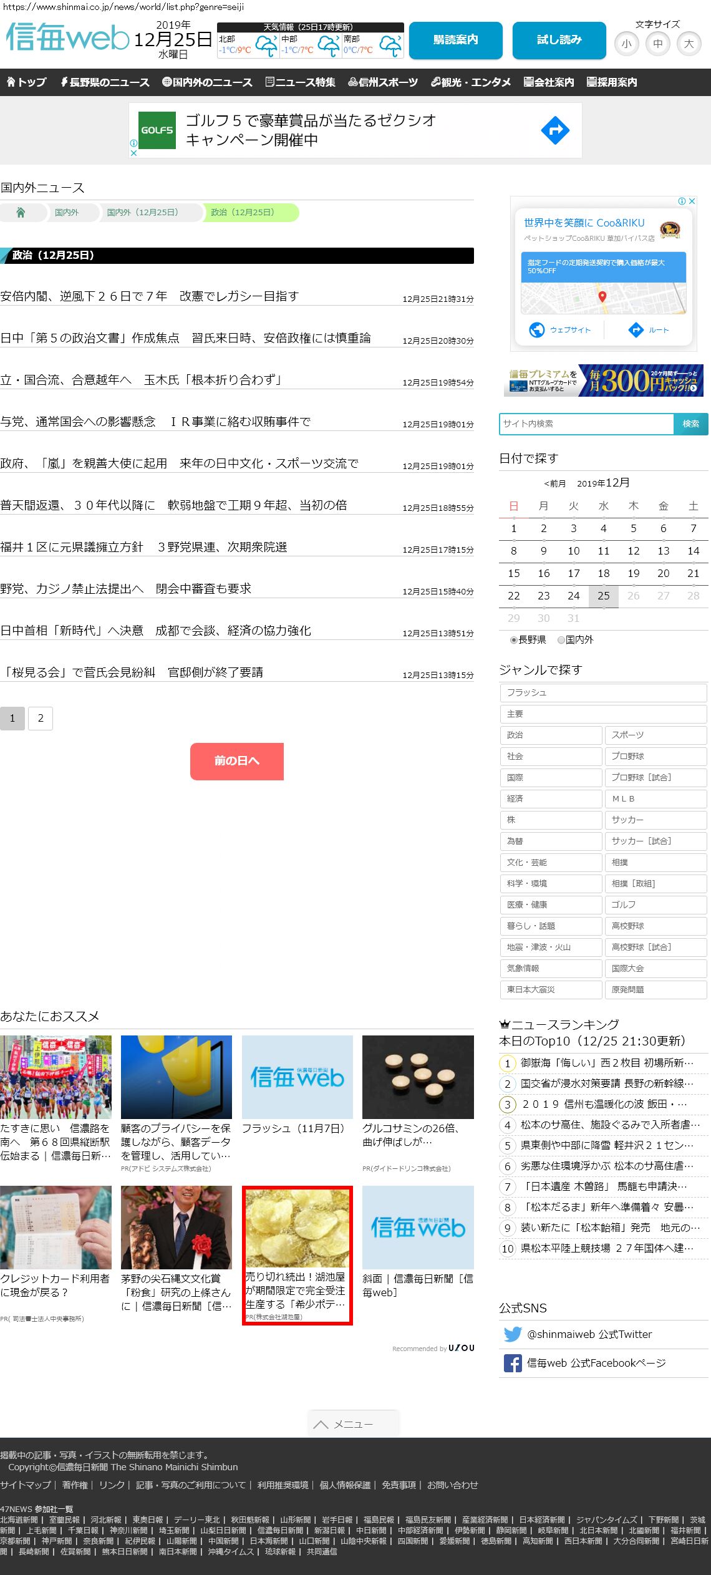Select the 国内外 radio button
Screen dimensions: 711x1575
pyautogui.click(x=561, y=640)
